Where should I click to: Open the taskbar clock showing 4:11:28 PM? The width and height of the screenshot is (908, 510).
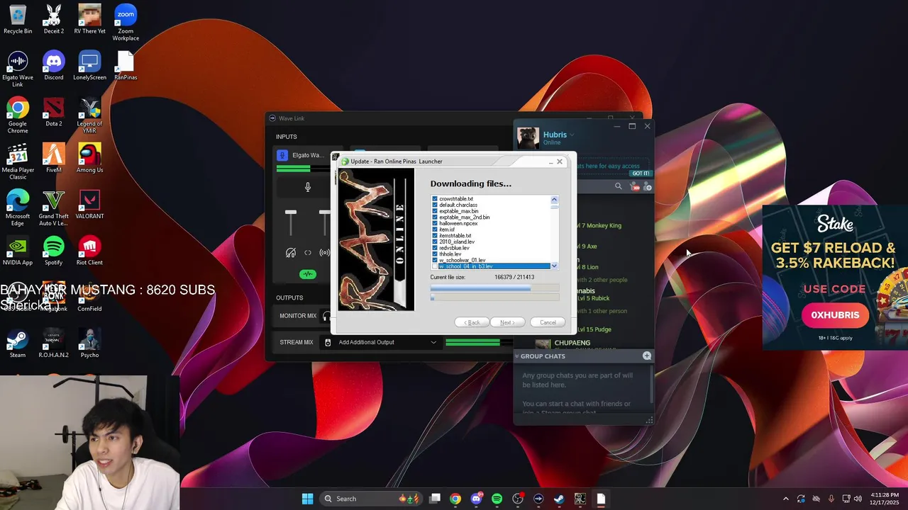[x=884, y=499]
